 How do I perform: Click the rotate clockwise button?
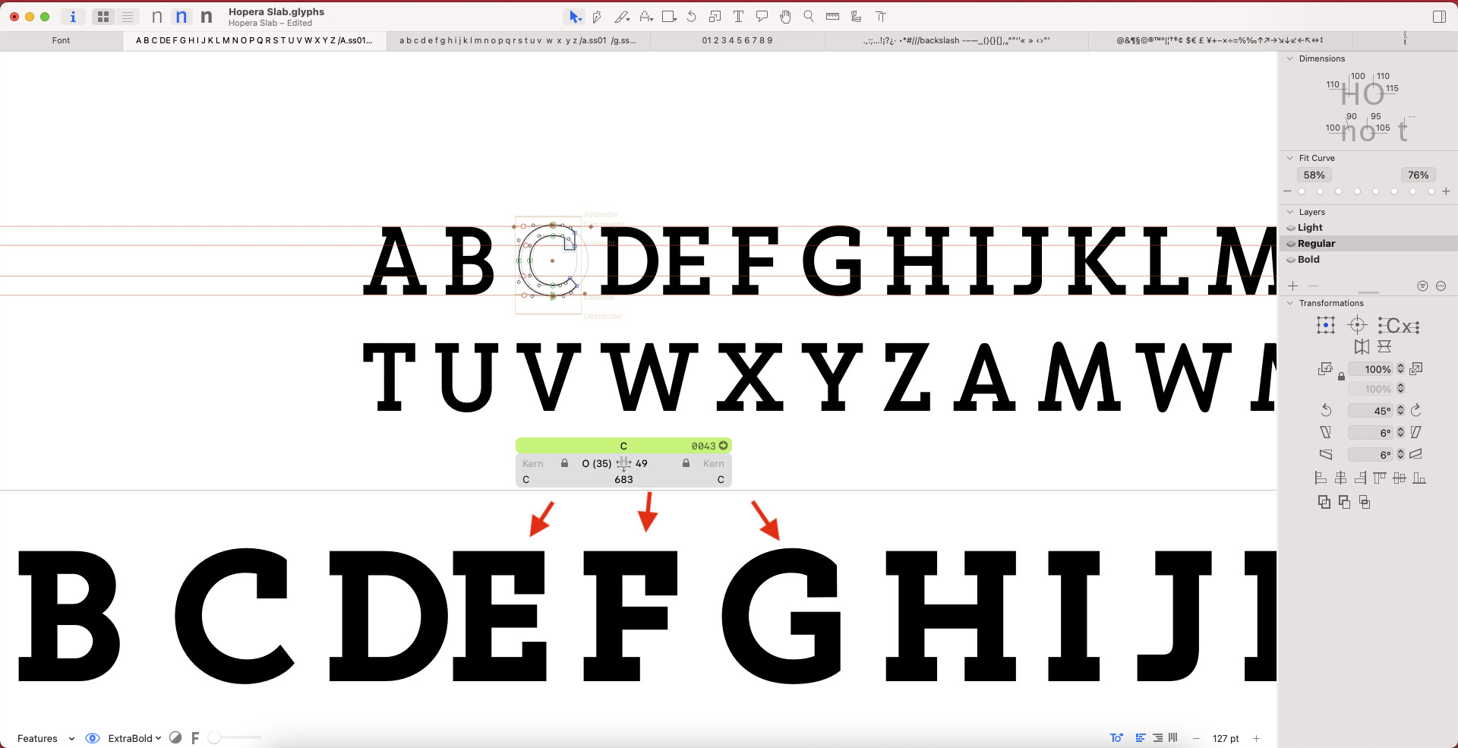coord(1415,411)
